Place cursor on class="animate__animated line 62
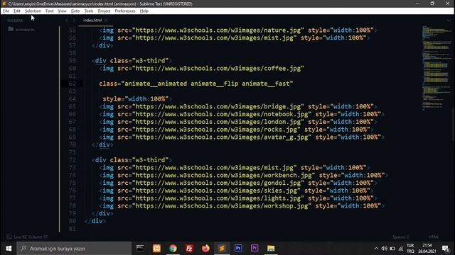 coord(196,84)
